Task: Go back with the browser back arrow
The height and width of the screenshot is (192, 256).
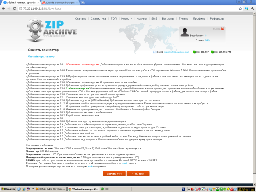Action: [3, 8]
